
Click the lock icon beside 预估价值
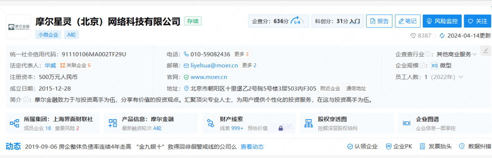click(280, 128)
